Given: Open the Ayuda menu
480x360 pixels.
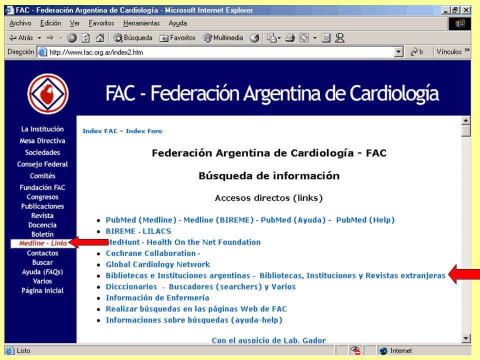Looking at the screenshot, I should [x=177, y=23].
